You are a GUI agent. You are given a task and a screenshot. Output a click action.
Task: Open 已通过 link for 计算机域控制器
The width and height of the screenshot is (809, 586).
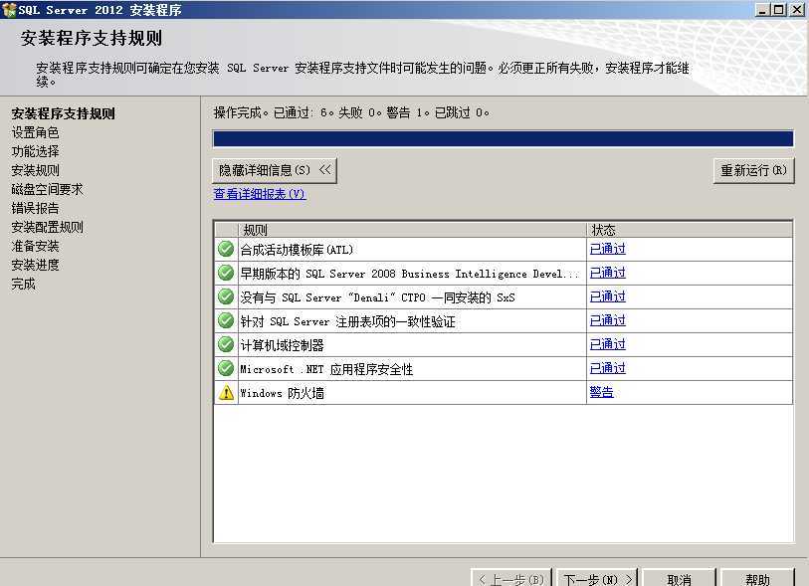tap(607, 344)
